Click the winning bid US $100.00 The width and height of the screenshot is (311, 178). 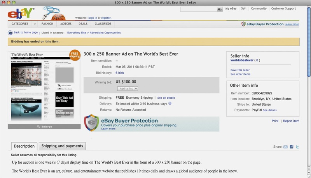pyautogui.click(x=126, y=82)
